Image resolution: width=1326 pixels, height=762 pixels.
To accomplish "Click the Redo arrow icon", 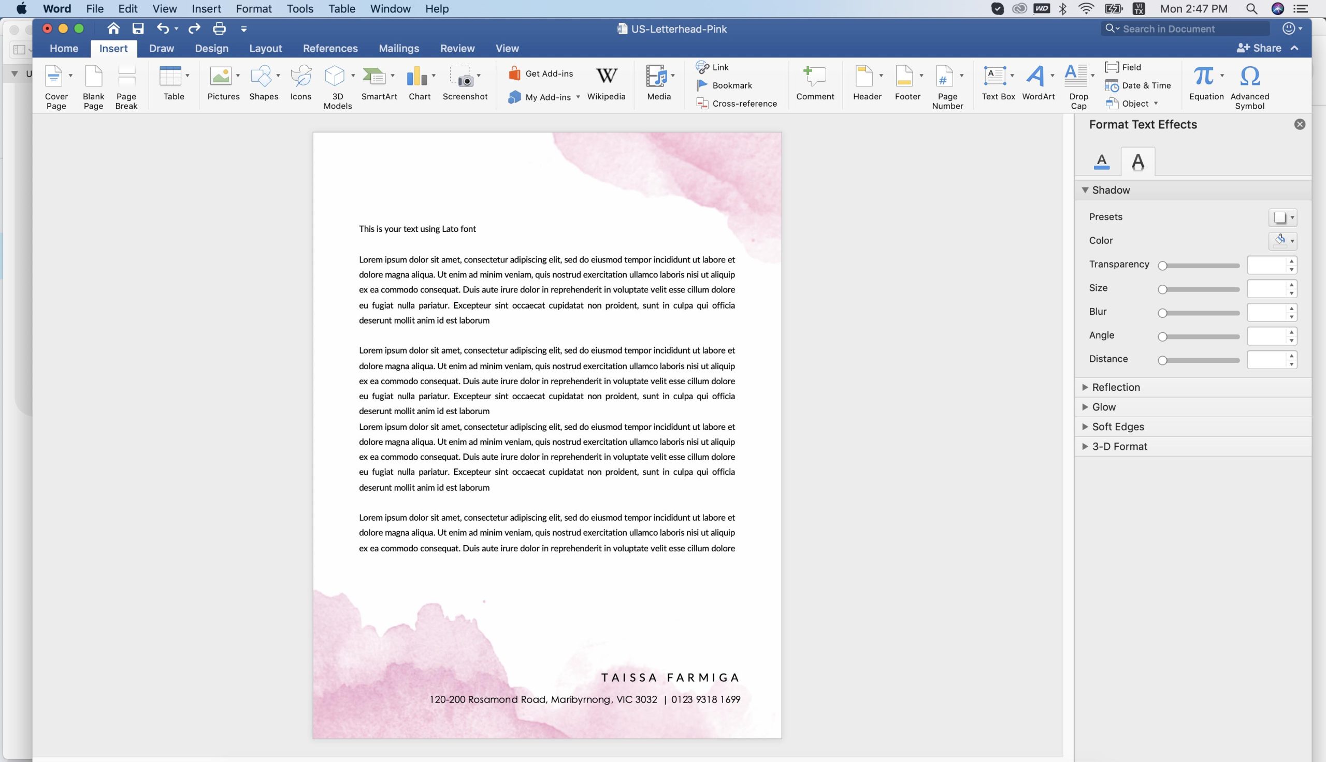I will (x=194, y=28).
